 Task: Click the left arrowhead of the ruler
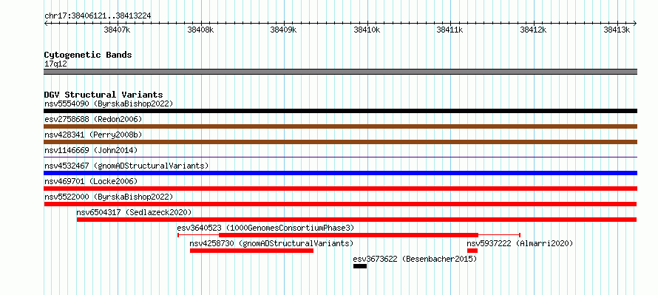pos(46,24)
